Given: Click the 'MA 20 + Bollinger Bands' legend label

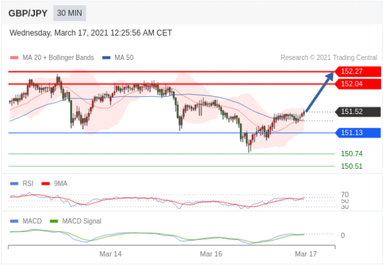Looking at the screenshot, I should [58, 57].
